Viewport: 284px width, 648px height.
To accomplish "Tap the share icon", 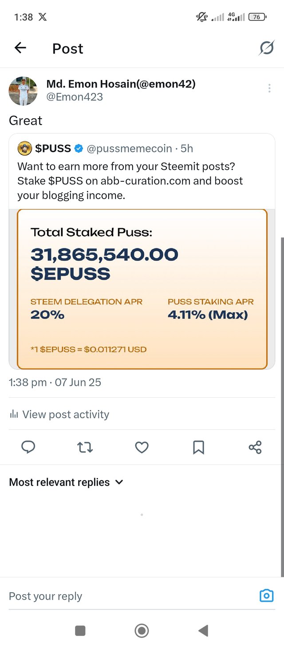I will pos(255,447).
